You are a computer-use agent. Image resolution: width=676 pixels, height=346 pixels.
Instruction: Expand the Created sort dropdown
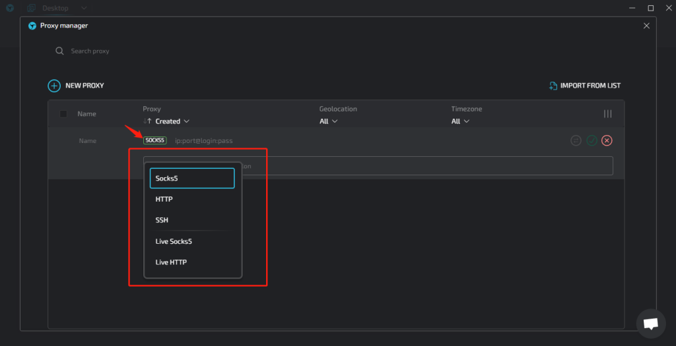tap(172, 121)
